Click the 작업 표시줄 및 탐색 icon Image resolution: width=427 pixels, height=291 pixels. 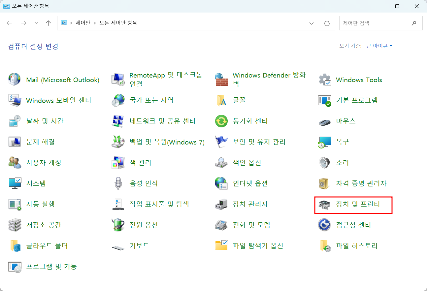[x=118, y=204]
